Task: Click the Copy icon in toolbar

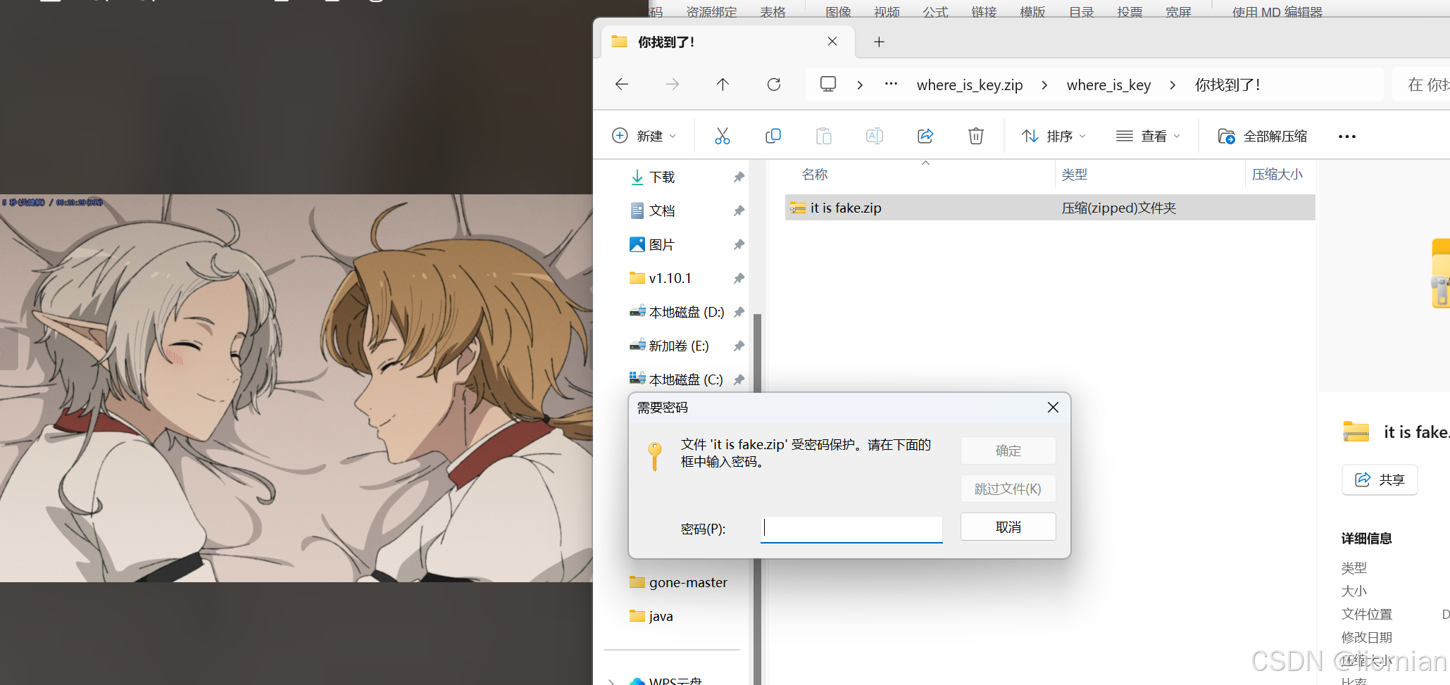Action: (773, 136)
